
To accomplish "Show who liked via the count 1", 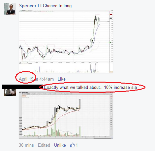I will (x=77, y=145).
